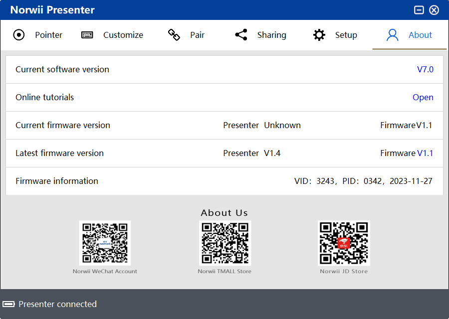449x319 pixels.
Task: Click the Pointer target icon
Action: 19,35
